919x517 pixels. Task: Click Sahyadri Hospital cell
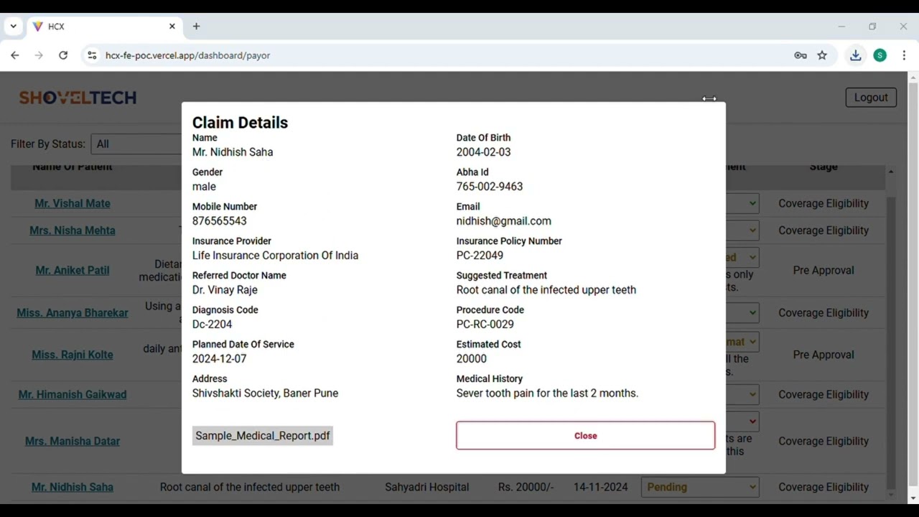426,487
